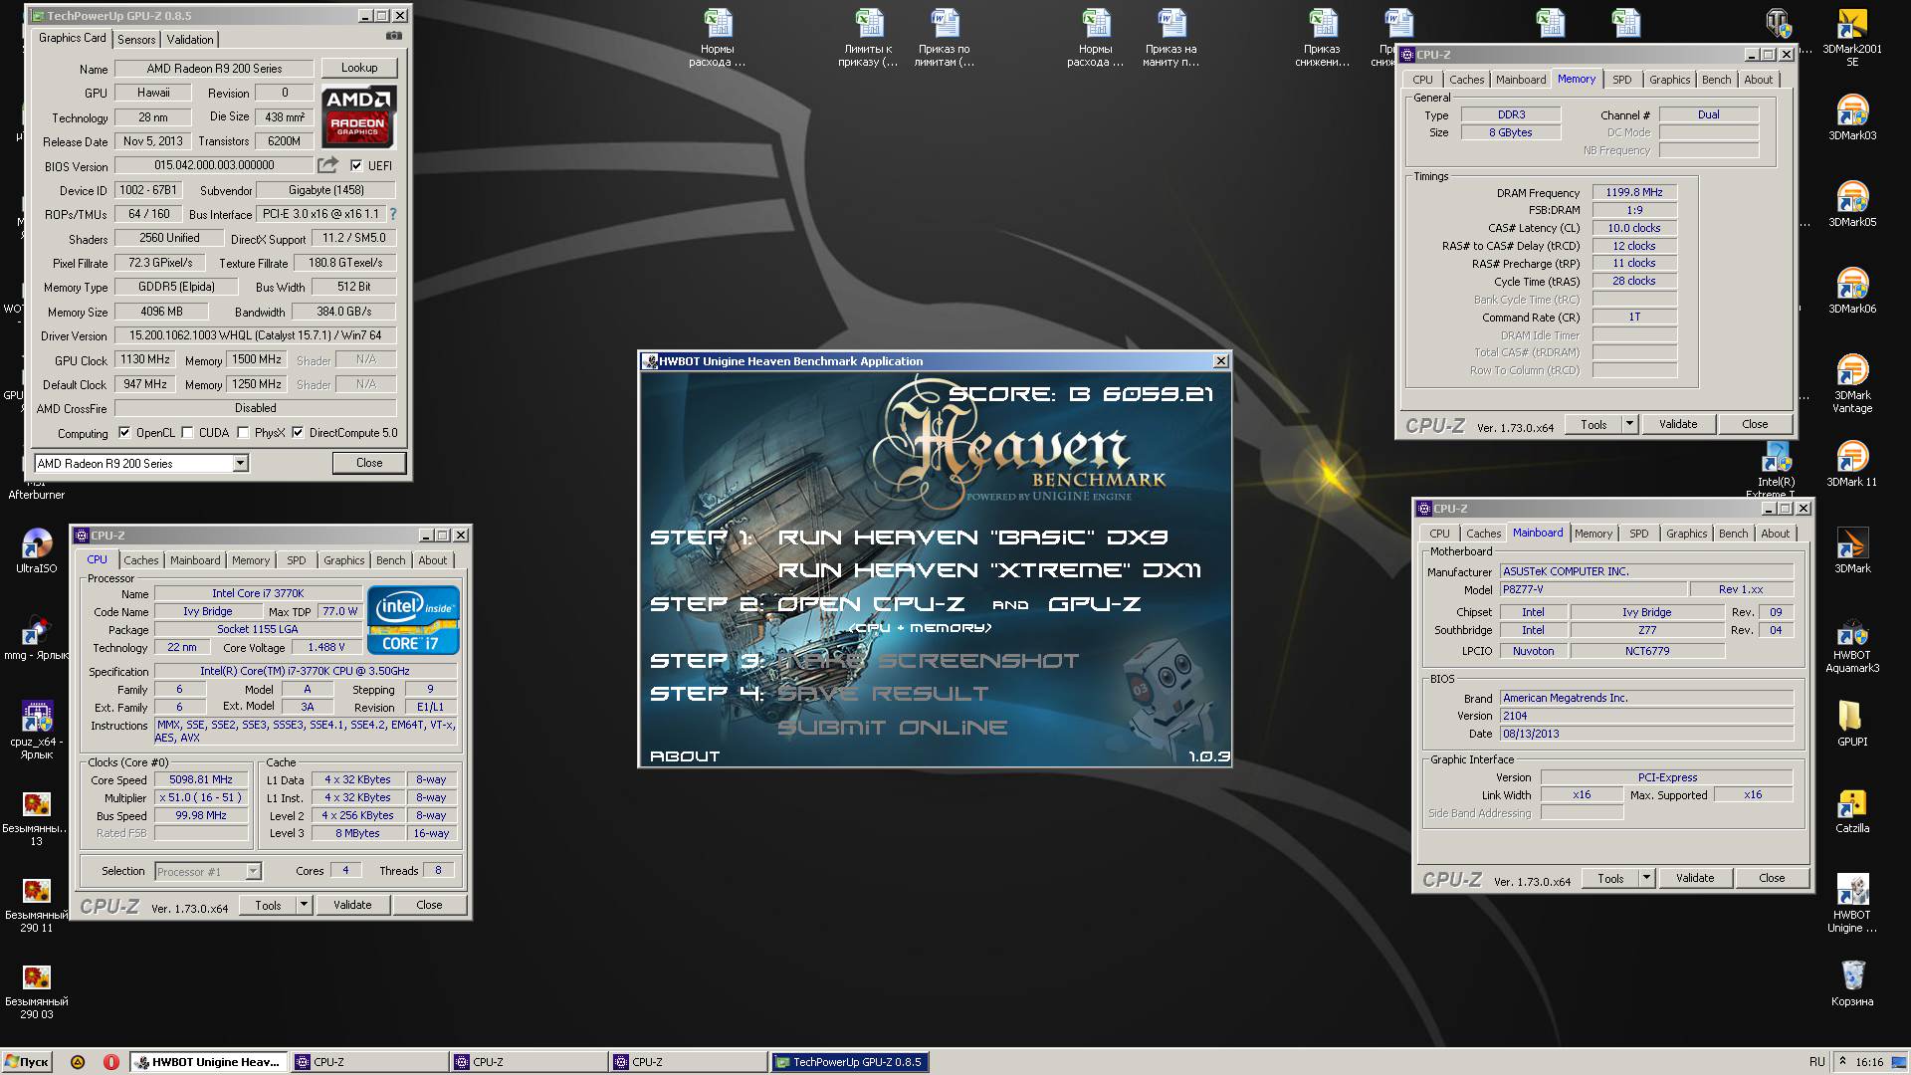
Task: Open the GPU selector dropdown in GPU-Z
Action: tap(240, 463)
